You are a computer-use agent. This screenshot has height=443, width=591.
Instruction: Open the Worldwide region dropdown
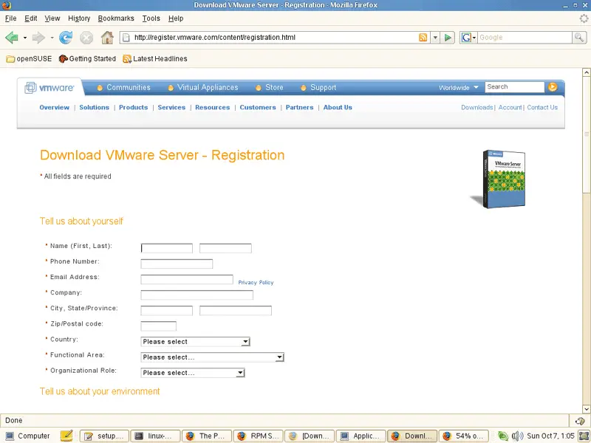pyautogui.click(x=458, y=87)
